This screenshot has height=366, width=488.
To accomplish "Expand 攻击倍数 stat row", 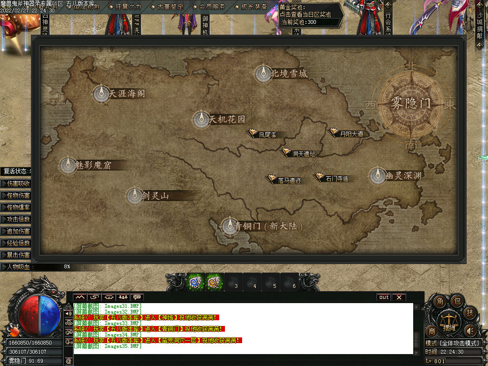I will click(16, 219).
